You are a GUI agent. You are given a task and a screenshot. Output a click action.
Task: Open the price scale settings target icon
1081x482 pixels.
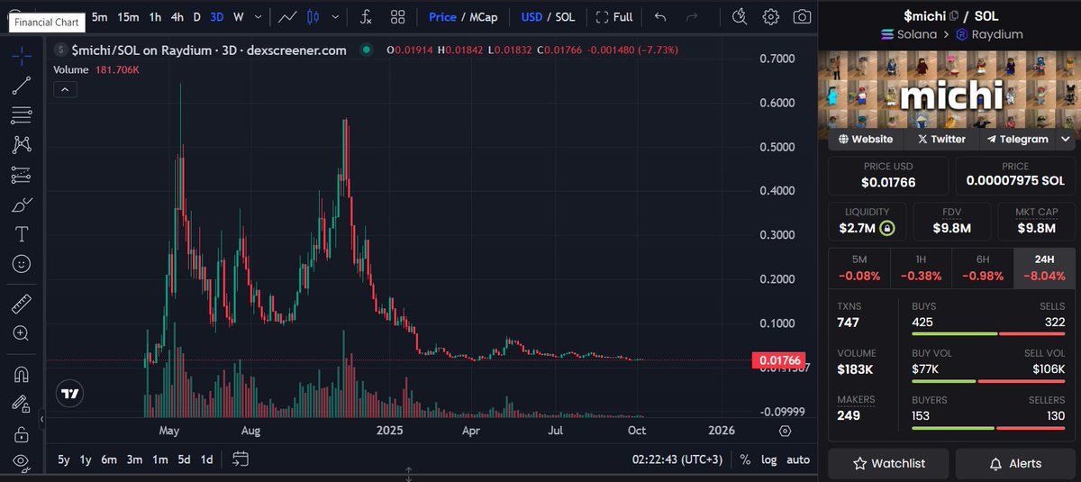pyautogui.click(x=786, y=431)
